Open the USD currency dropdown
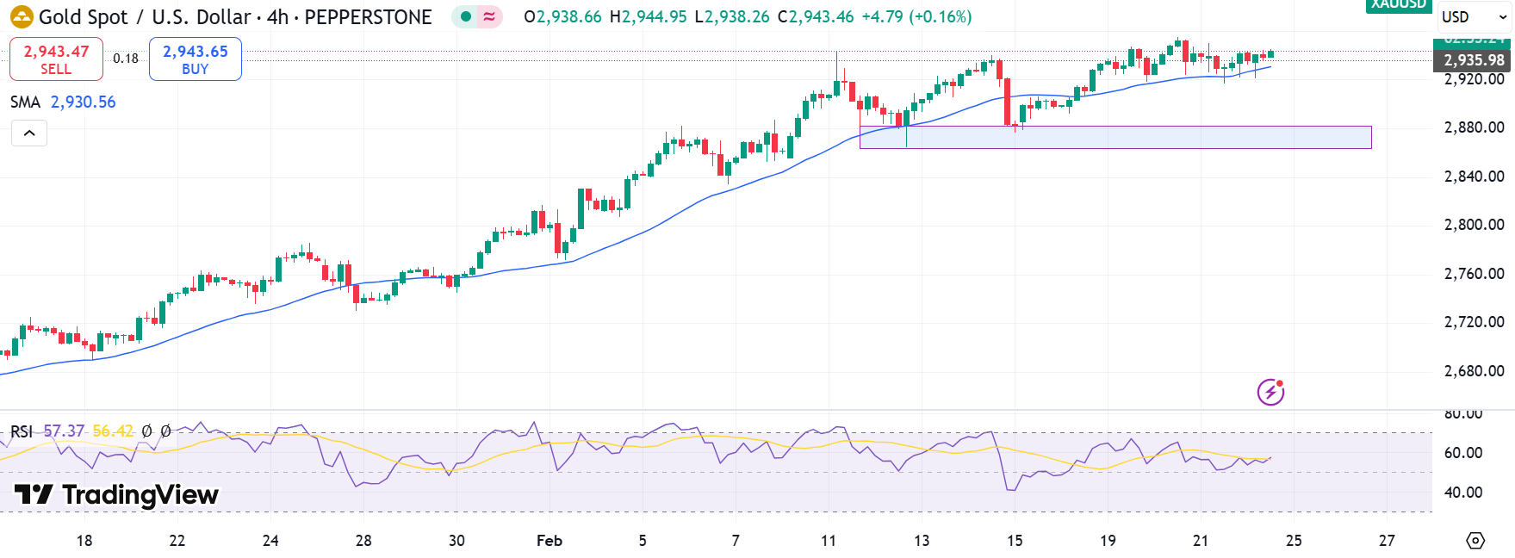The image size is (1515, 558). point(1475,17)
